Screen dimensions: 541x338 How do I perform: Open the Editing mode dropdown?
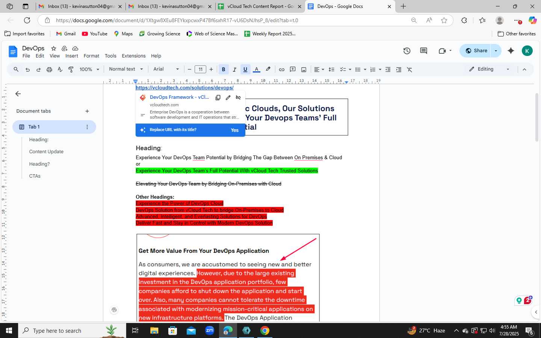[490, 69]
